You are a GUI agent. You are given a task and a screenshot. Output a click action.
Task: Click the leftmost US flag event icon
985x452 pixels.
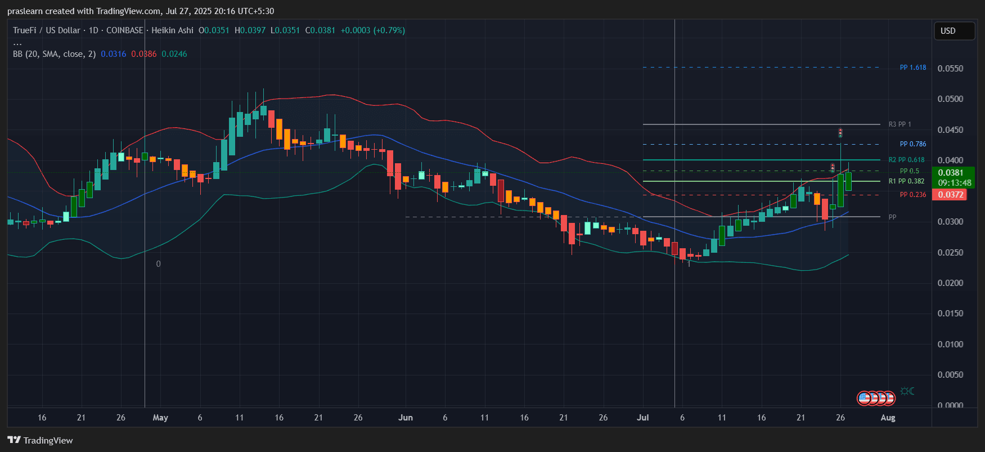point(864,399)
